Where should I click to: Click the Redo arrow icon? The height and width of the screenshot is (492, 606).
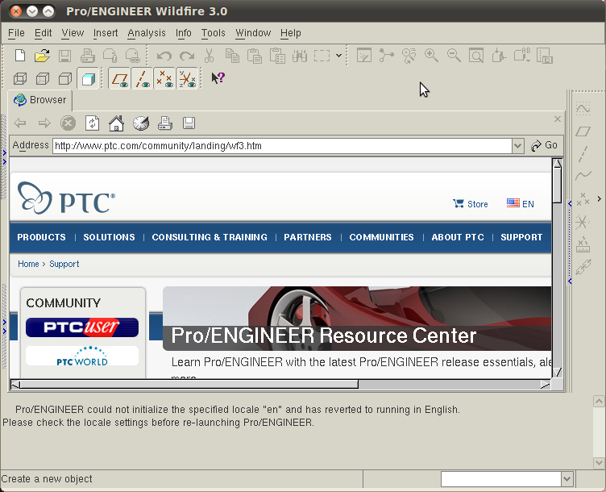(x=187, y=56)
